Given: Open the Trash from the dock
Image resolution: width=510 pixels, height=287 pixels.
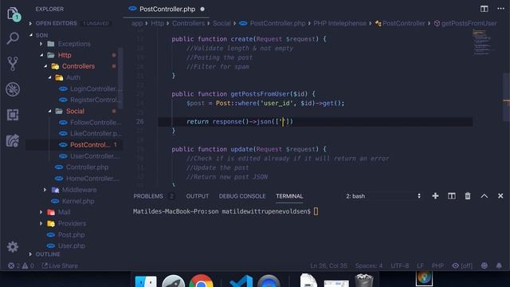Looking at the screenshot, I should tap(364, 281).
